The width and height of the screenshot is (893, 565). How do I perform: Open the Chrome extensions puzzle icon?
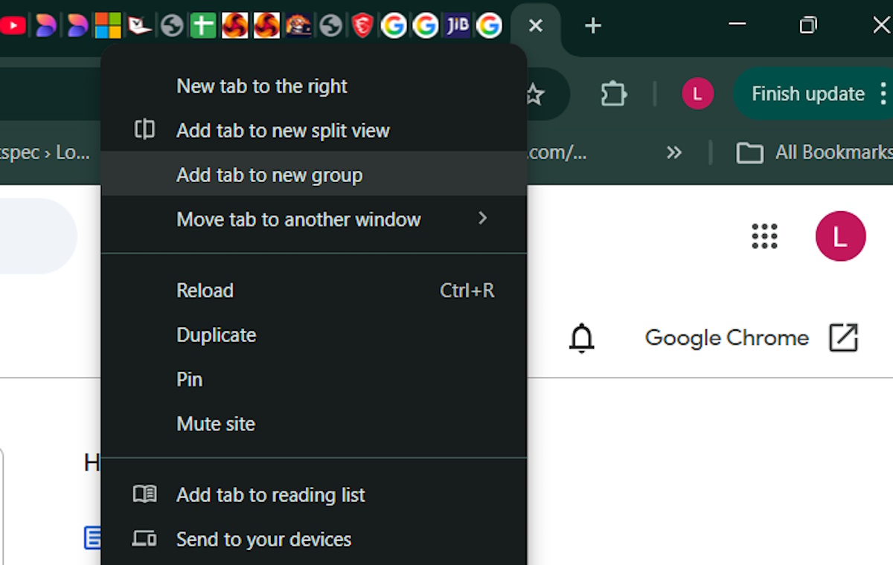tap(612, 94)
